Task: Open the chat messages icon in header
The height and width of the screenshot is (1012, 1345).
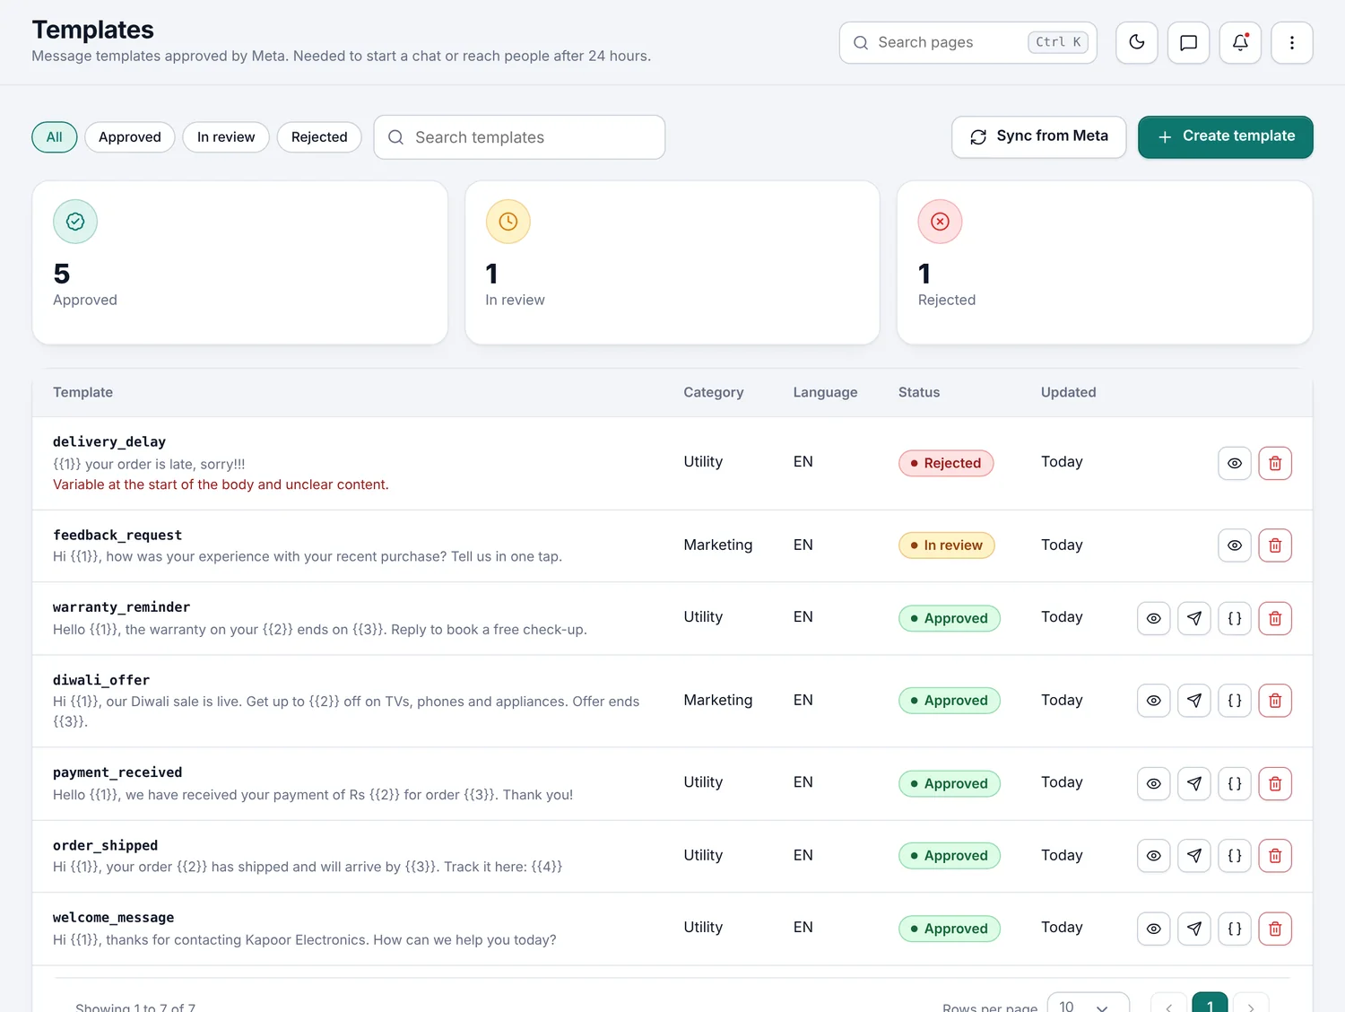Action: click(x=1189, y=43)
